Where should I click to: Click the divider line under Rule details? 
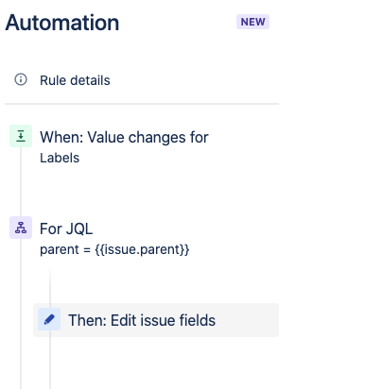click(142, 104)
